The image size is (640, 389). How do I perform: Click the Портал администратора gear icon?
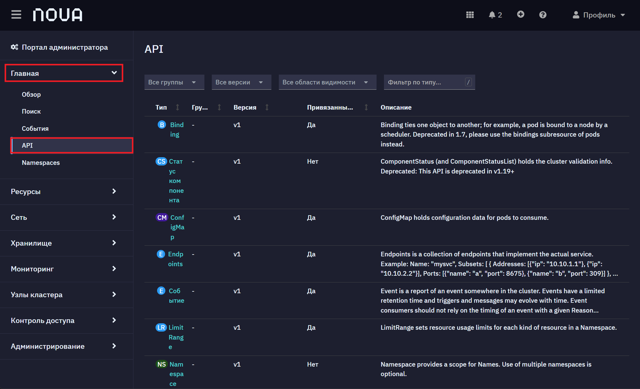pos(14,47)
